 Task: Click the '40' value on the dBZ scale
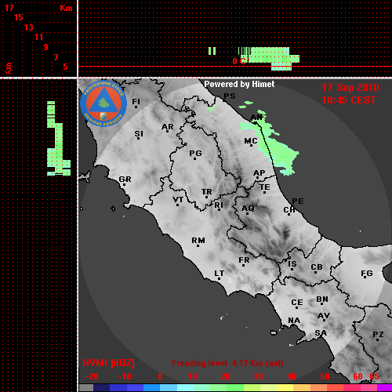point(292,376)
